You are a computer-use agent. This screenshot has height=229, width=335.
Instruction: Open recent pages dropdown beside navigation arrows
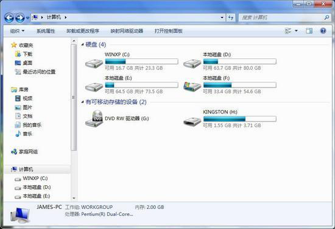click(x=27, y=18)
